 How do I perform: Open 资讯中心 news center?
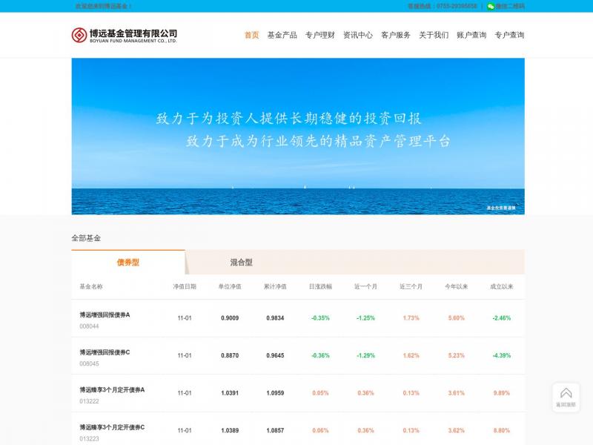point(358,35)
